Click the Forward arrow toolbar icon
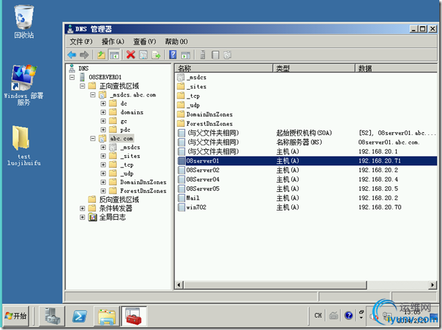The width and height of the screenshot is (442, 330). pyautogui.click(x=84, y=55)
